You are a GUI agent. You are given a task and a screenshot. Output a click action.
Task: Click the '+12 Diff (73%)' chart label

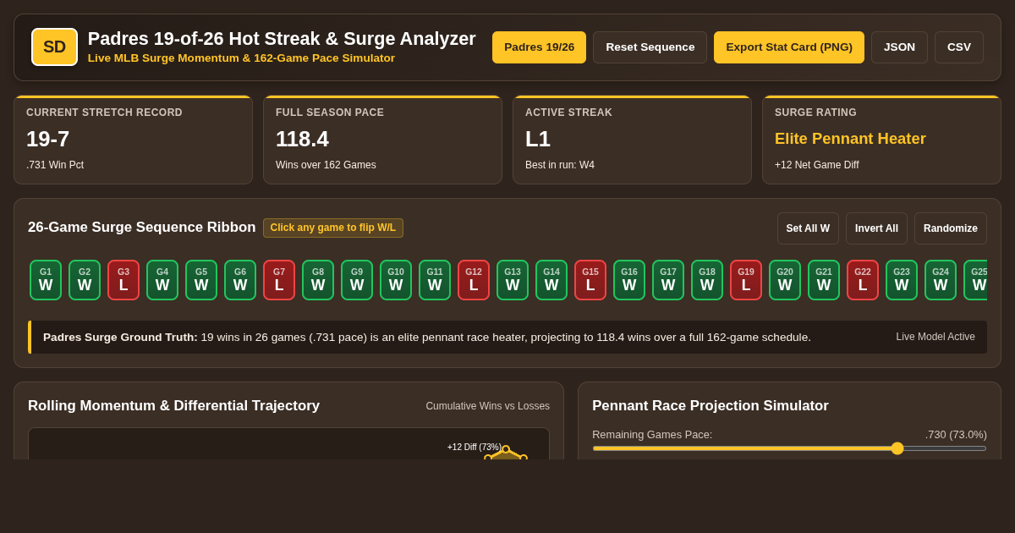[x=475, y=447]
